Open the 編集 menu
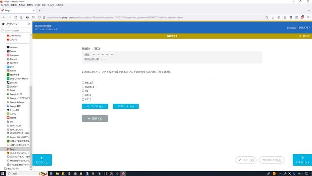 pyautogui.click(x=14, y=5)
